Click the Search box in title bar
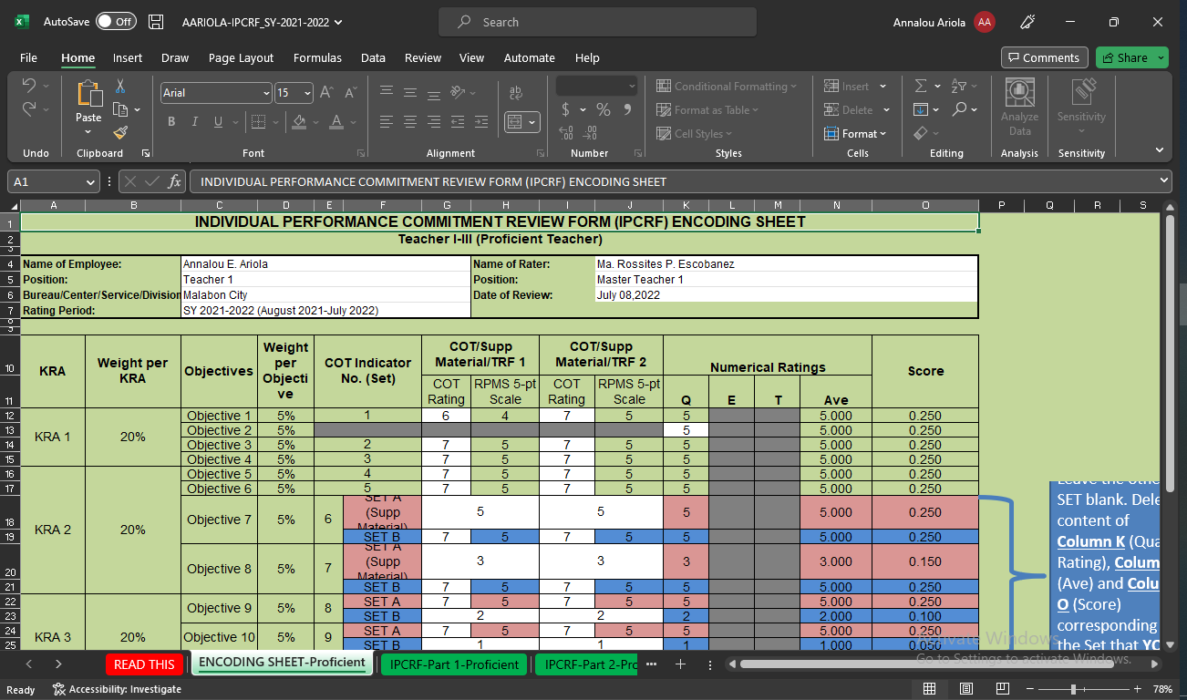Viewport: 1187px width, 700px height. pyautogui.click(x=597, y=22)
